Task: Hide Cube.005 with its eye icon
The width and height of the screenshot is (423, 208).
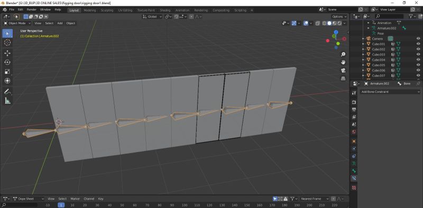Action: coord(418,65)
